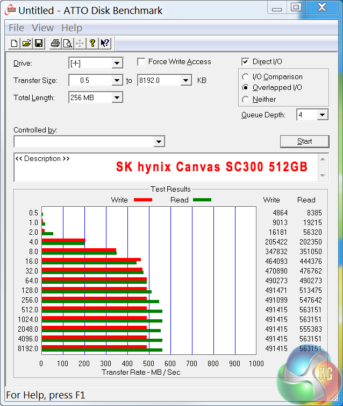Expand the Drive dropdown list
The height and width of the screenshot is (406, 343).
(x=117, y=64)
